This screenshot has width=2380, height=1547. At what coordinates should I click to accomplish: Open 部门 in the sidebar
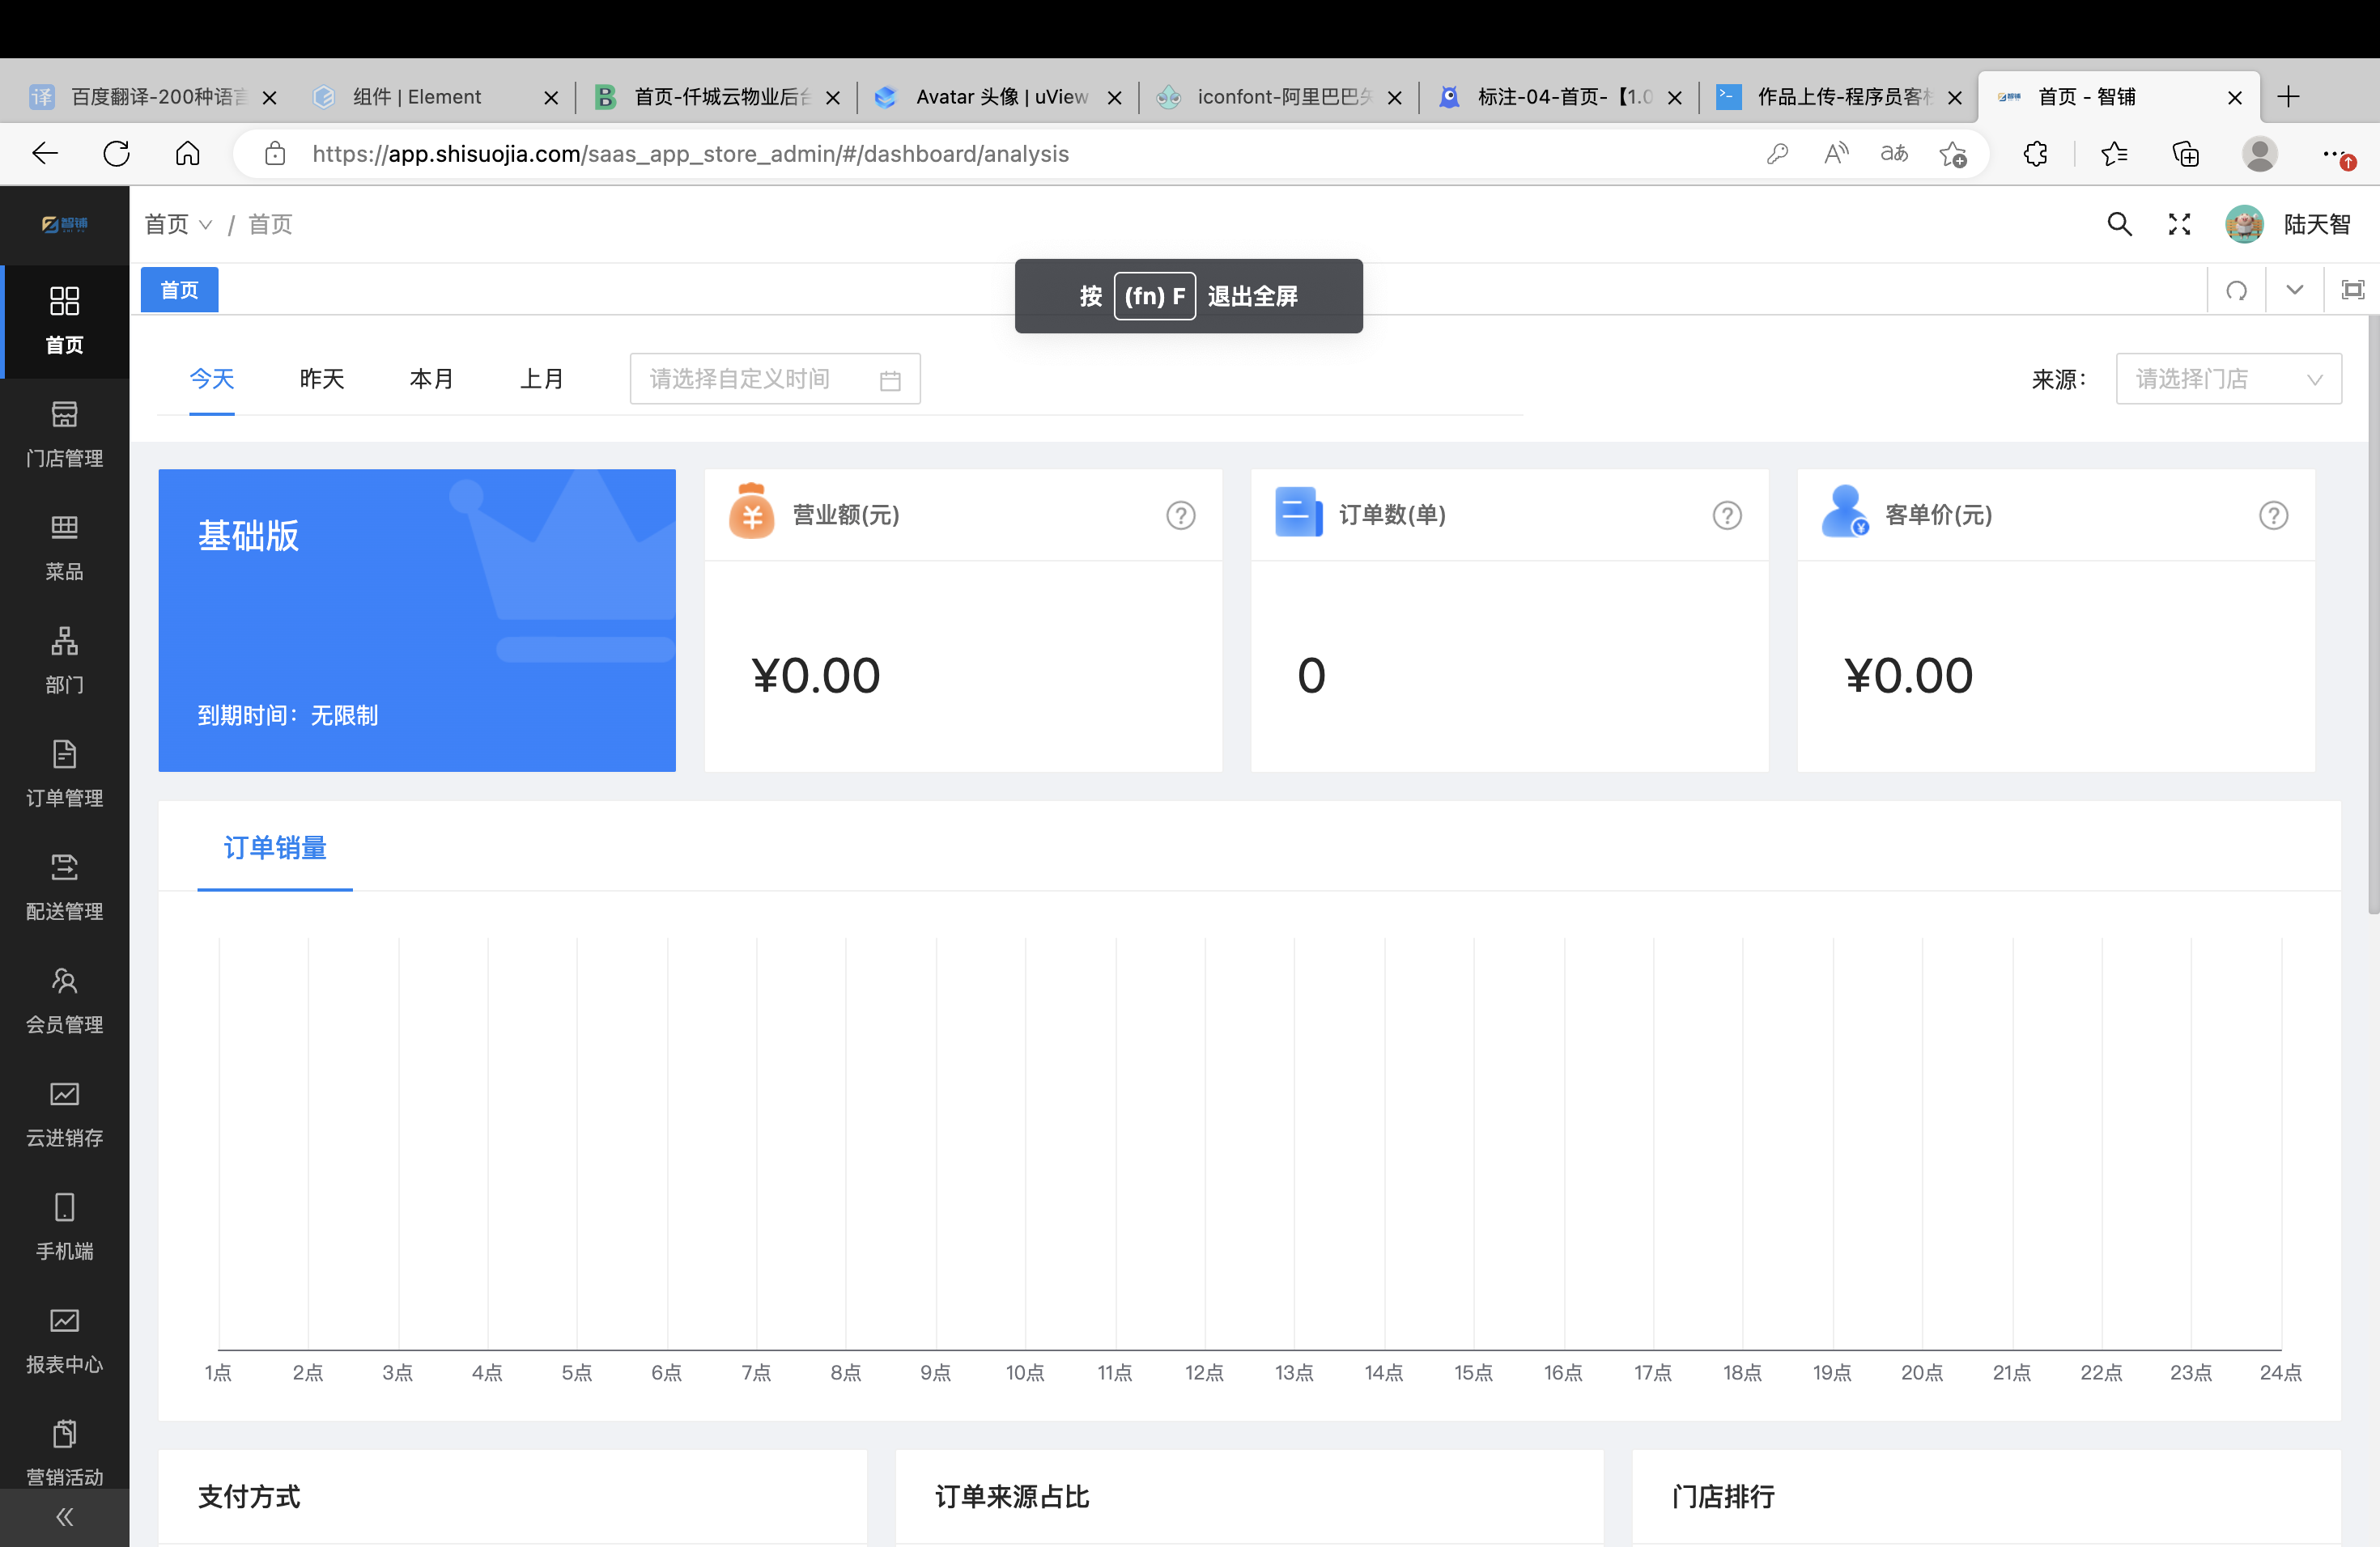64,660
